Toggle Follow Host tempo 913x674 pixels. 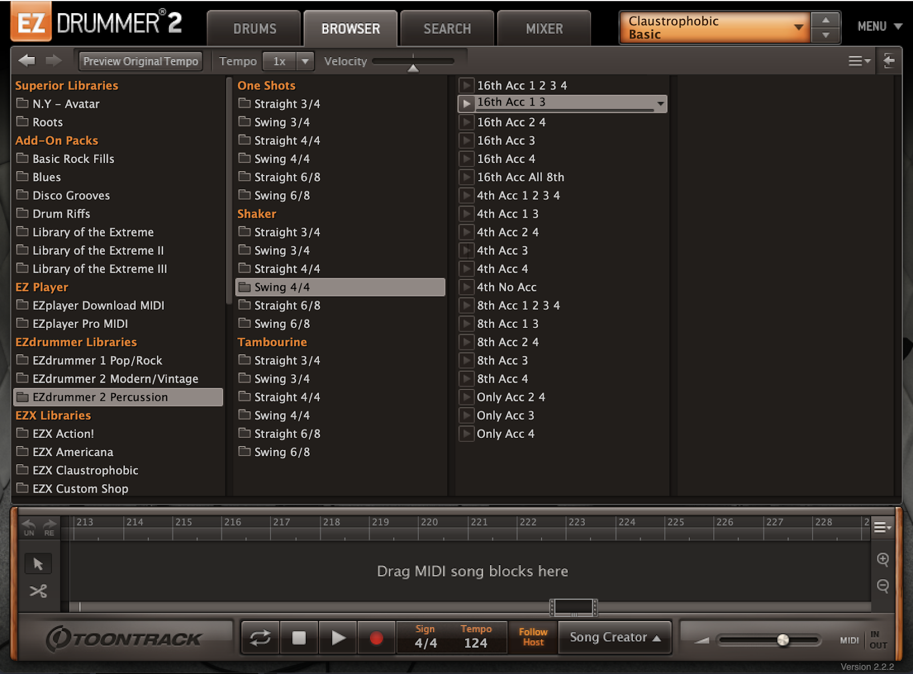pos(533,637)
